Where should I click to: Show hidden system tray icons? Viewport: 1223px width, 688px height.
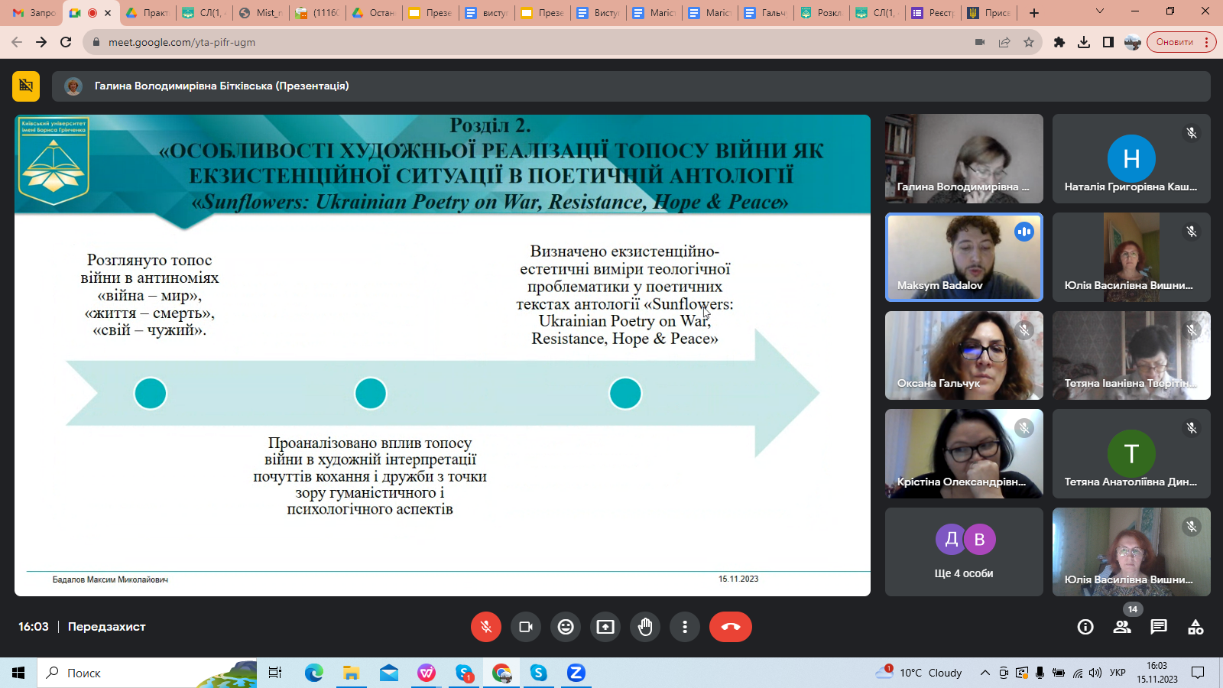tap(985, 673)
